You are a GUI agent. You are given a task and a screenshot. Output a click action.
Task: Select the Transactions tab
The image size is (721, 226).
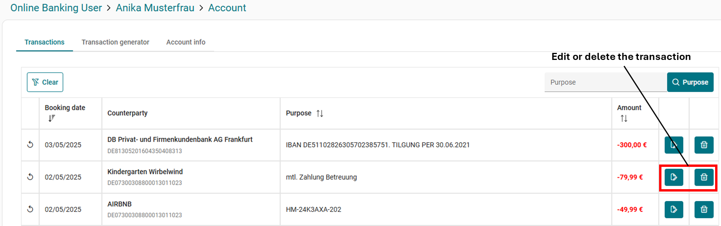[x=44, y=42]
